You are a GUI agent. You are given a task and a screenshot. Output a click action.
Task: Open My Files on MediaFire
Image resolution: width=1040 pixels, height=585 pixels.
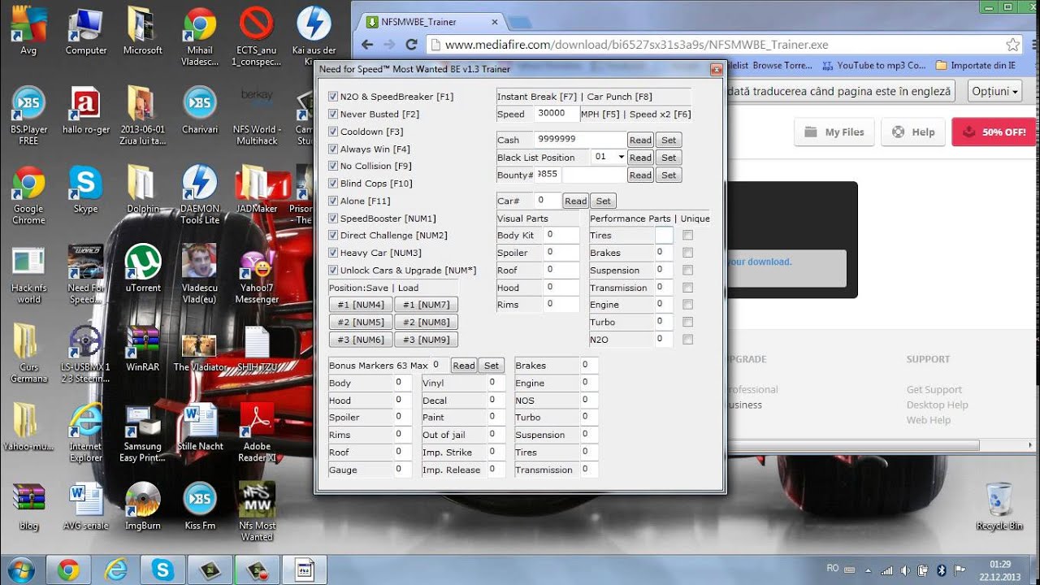tap(834, 132)
